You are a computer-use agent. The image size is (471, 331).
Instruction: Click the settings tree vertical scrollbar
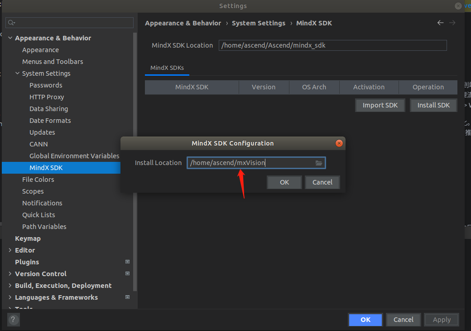pos(135,162)
